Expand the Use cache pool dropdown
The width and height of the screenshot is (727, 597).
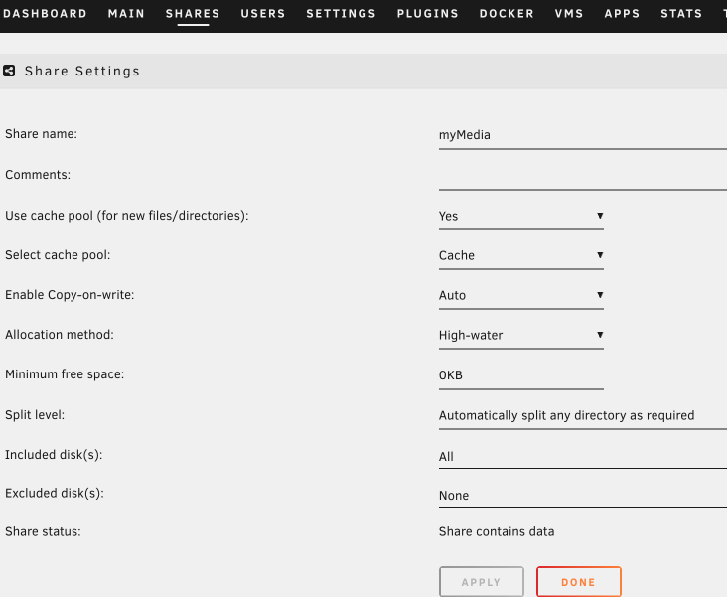520,216
